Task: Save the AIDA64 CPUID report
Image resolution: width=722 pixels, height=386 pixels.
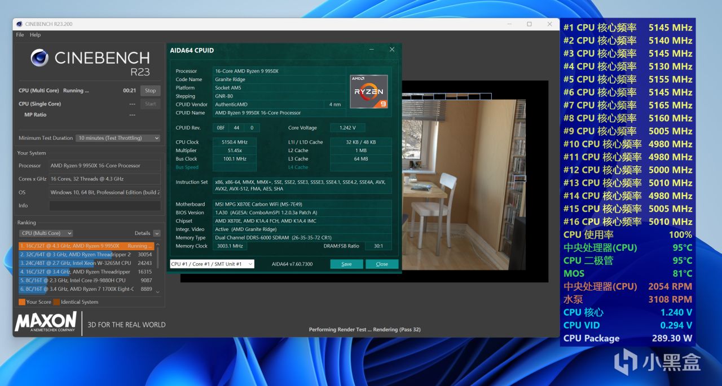Action: coord(346,264)
